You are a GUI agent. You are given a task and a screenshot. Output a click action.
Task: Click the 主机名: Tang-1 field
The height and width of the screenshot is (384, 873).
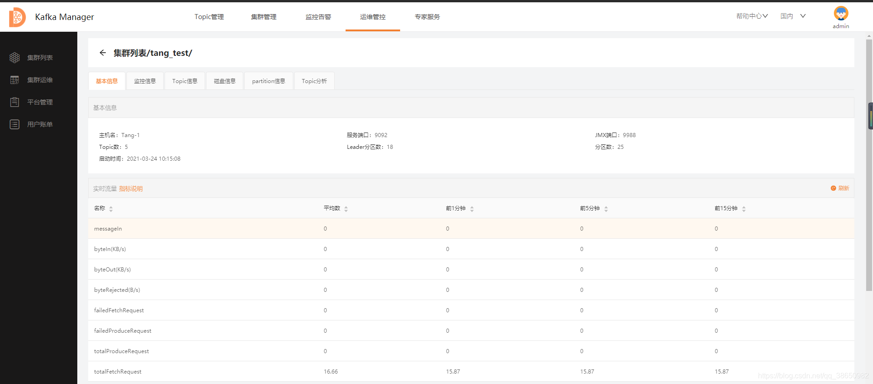(x=120, y=135)
